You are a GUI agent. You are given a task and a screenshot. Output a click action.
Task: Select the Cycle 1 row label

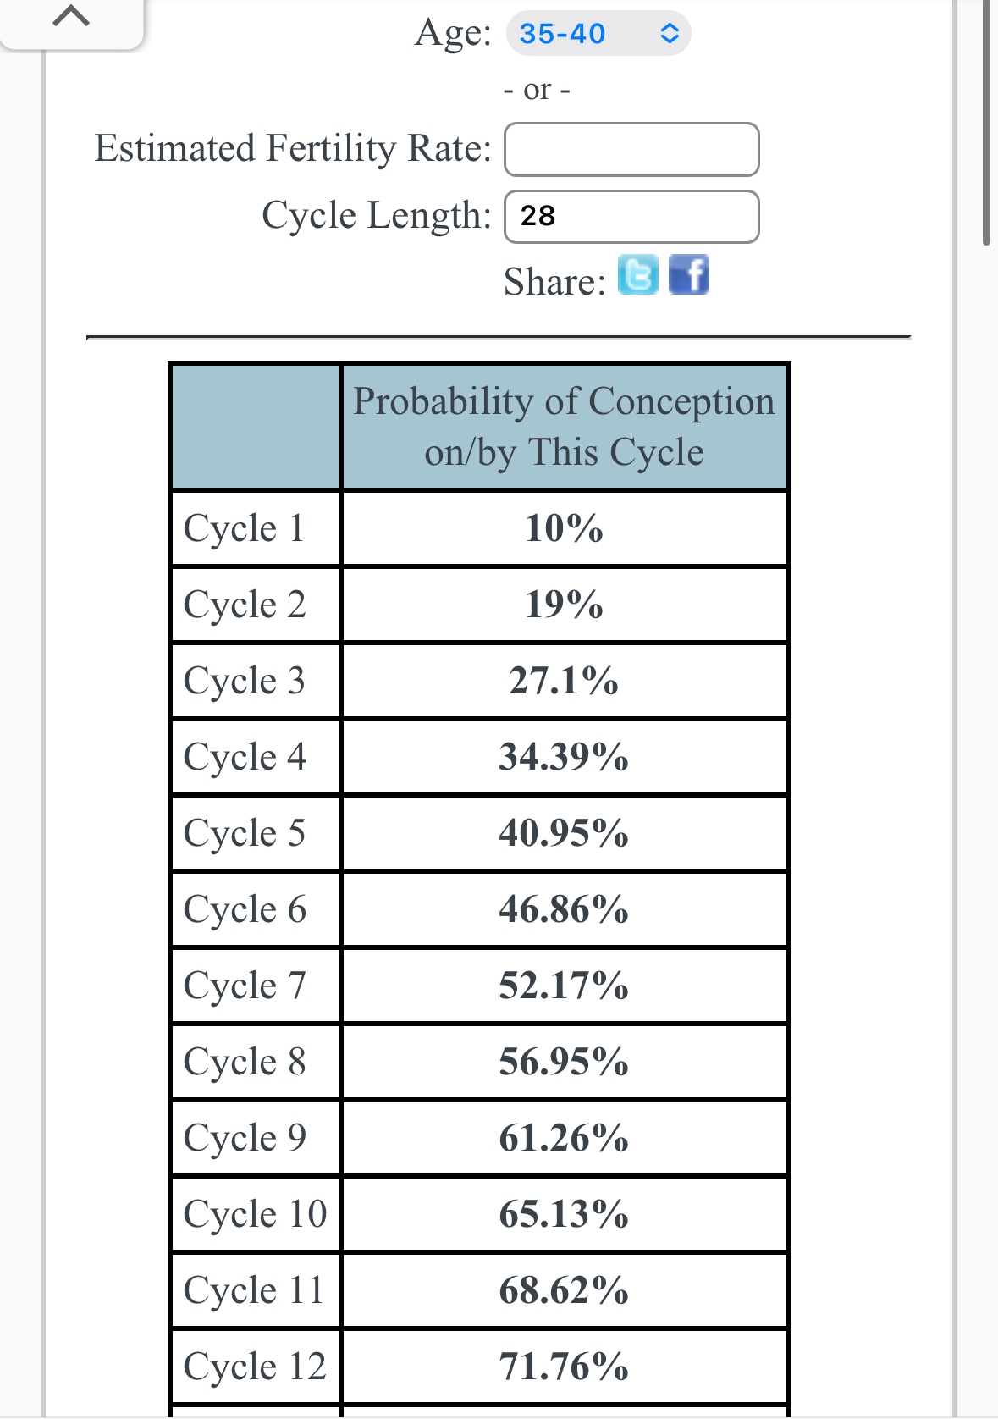tap(244, 528)
